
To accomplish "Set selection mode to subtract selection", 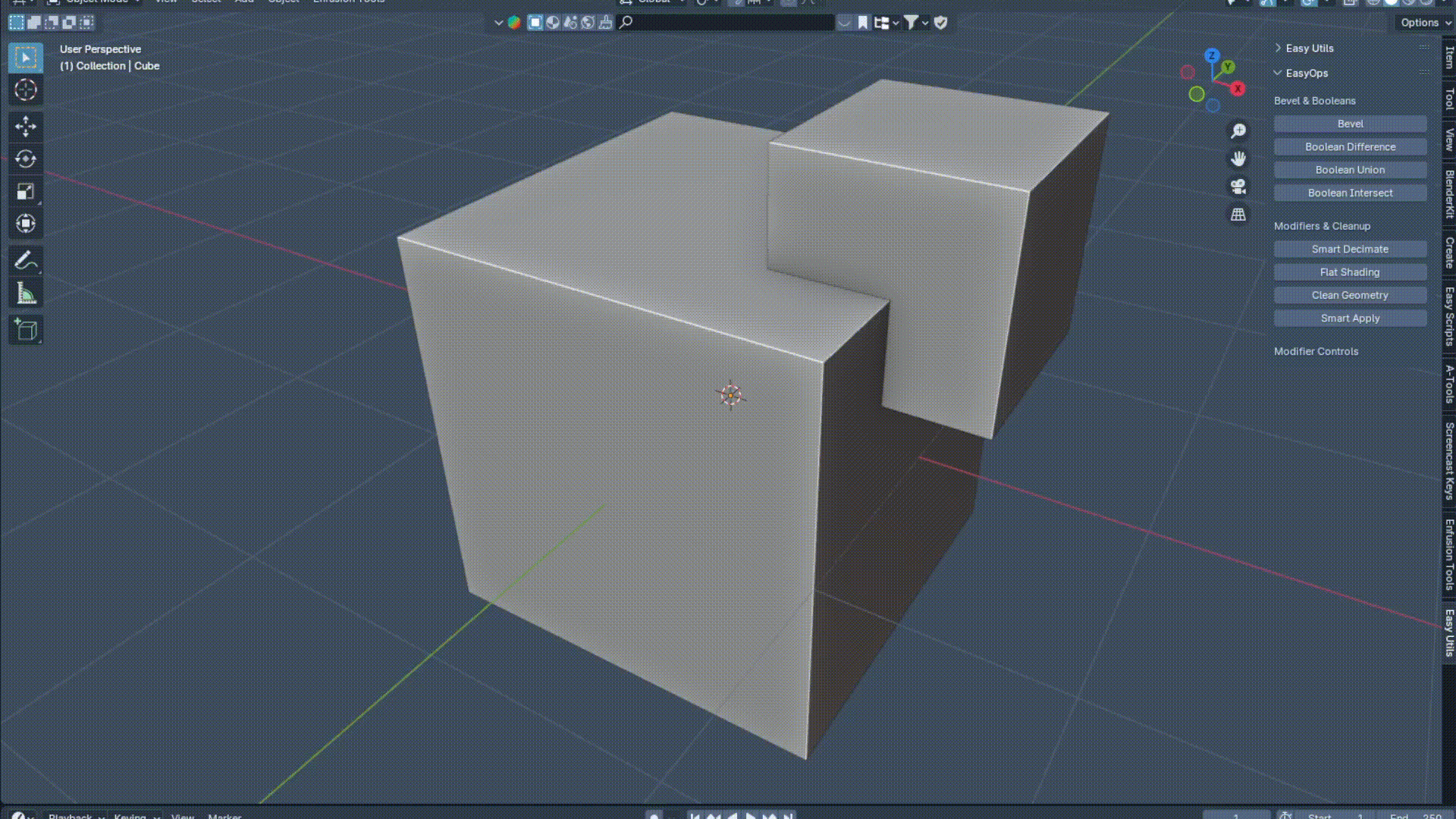I will point(52,23).
